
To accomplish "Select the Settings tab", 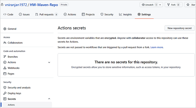I will (x=144, y=14).
